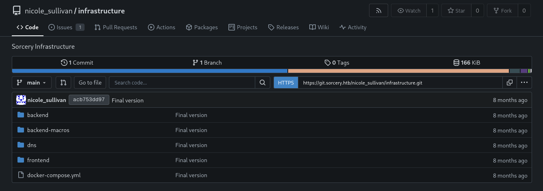This screenshot has height=191, width=543.
Task: Switch to the Issues tab
Action: tap(64, 27)
